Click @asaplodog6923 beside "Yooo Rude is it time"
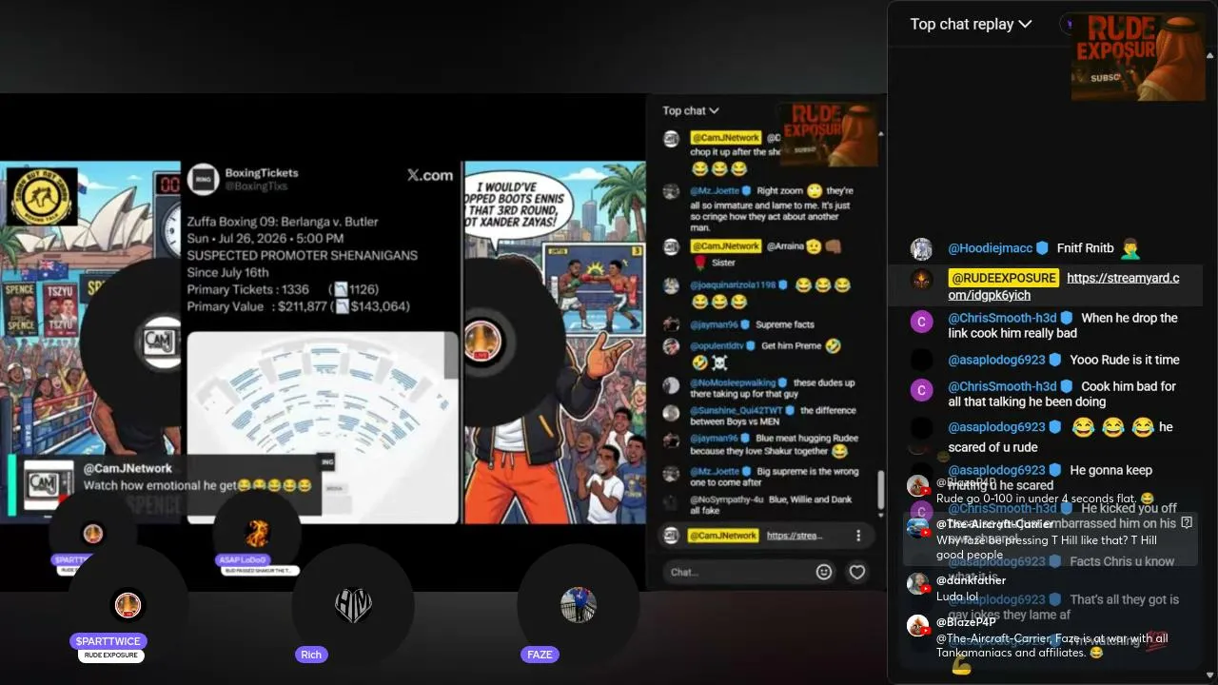The height and width of the screenshot is (685, 1218). pyautogui.click(x=996, y=360)
